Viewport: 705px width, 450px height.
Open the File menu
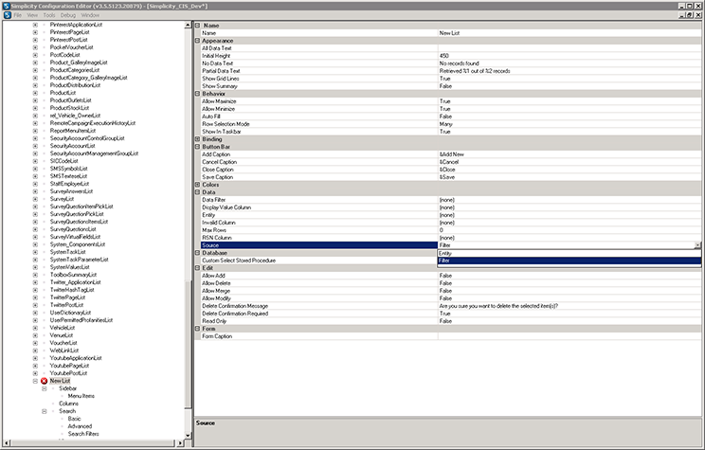tap(18, 15)
